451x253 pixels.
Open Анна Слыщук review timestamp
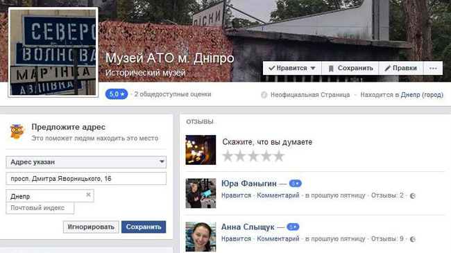[x=335, y=239]
